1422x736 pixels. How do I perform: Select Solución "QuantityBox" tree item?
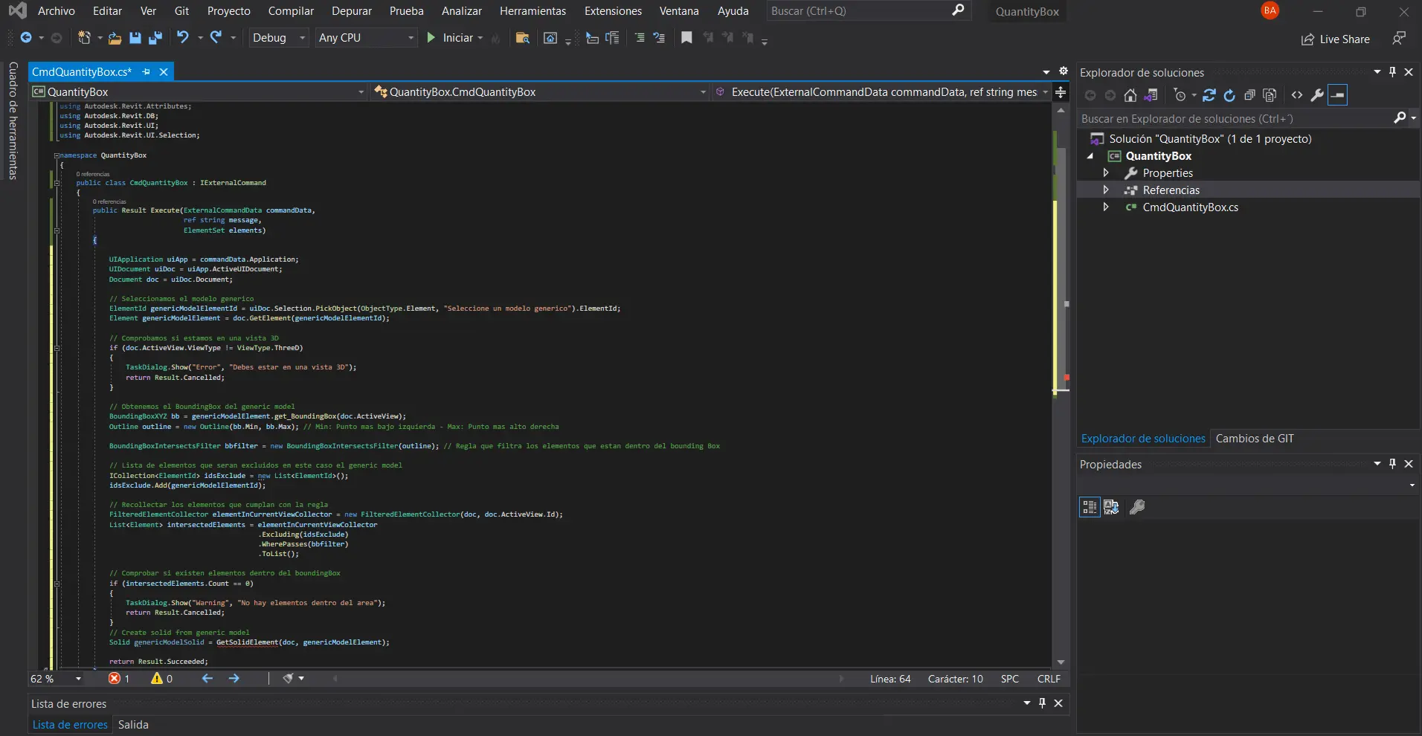pyautogui.click(x=1210, y=139)
